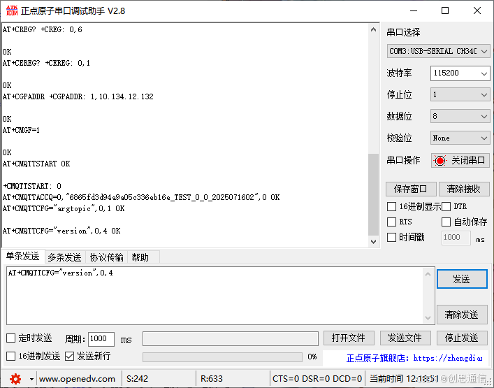Open the baud rate 115200 dropdown
The image size is (494, 388).
click(x=460, y=73)
